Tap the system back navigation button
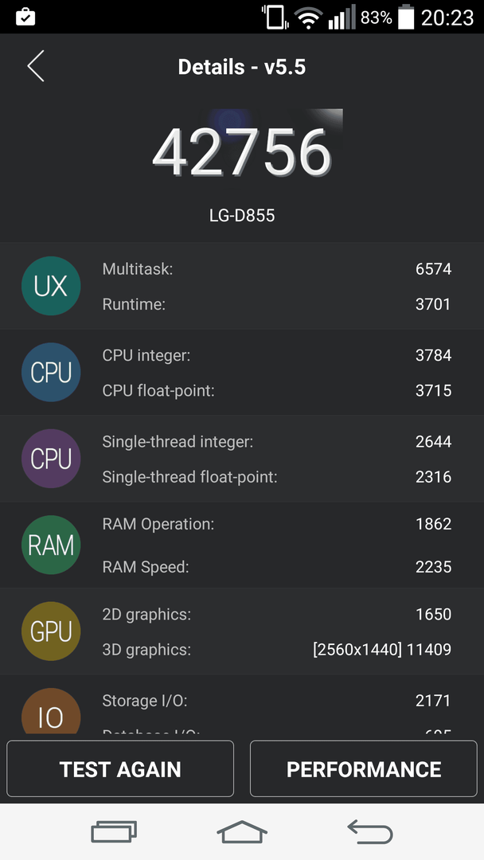Image resolution: width=484 pixels, height=860 pixels. point(370,831)
